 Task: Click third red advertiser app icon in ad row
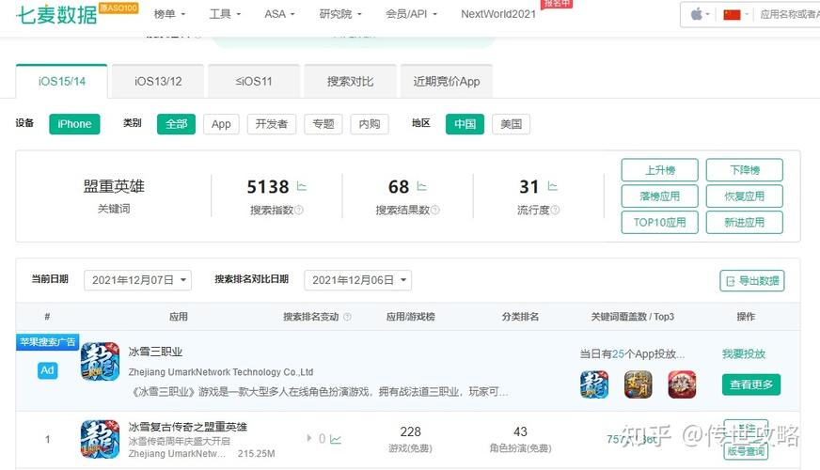tap(682, 384)
